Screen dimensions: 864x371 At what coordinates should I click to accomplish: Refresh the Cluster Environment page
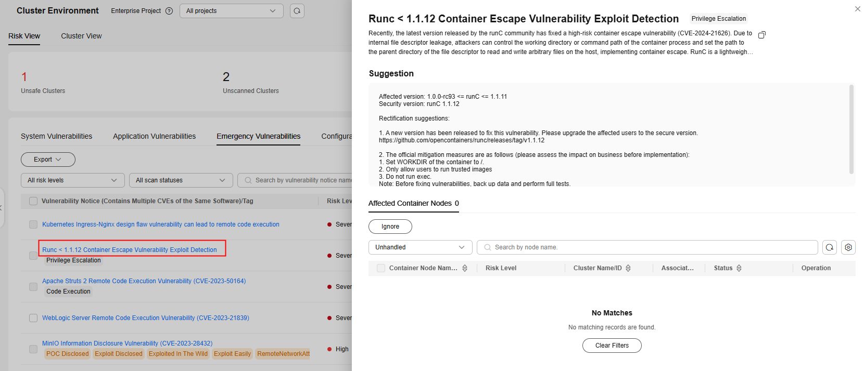tap(297, 11)
